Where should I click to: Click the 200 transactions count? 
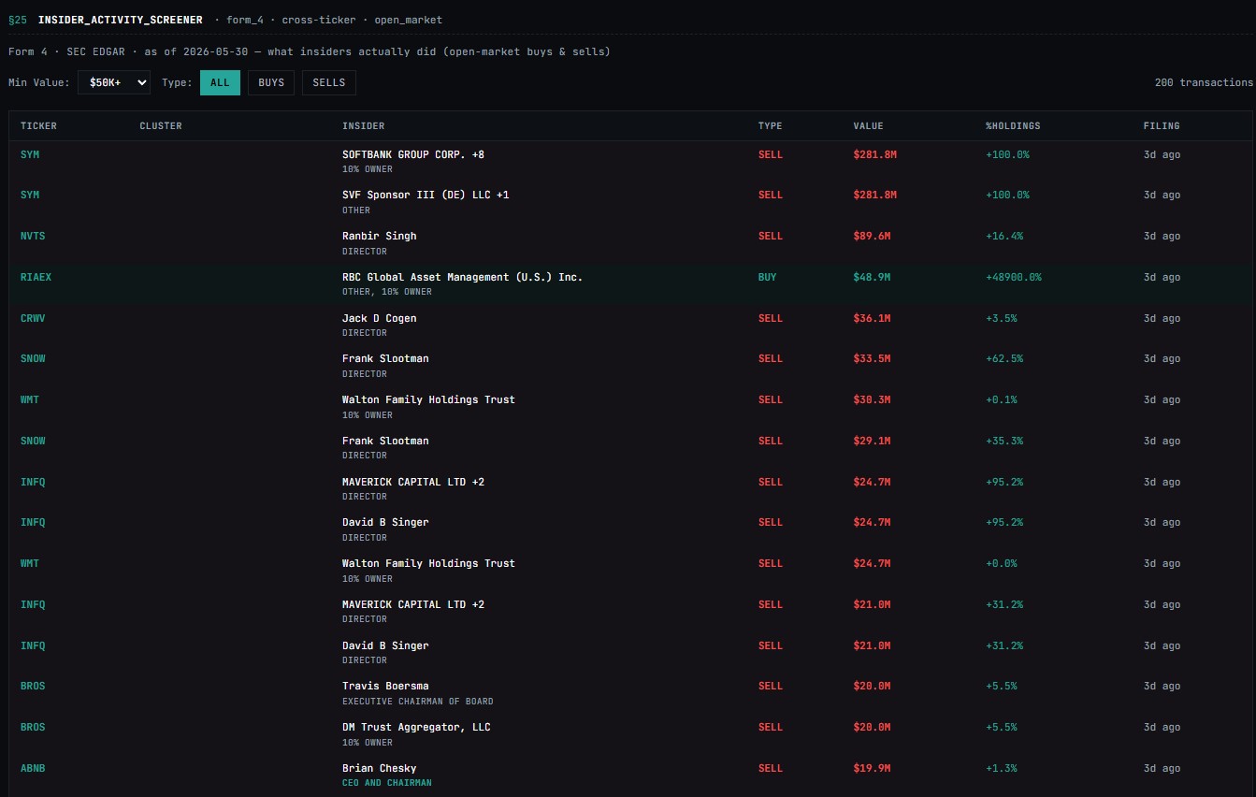pos(1204,82)
